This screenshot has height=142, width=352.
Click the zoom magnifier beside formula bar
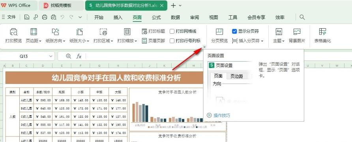click(68, 56)
